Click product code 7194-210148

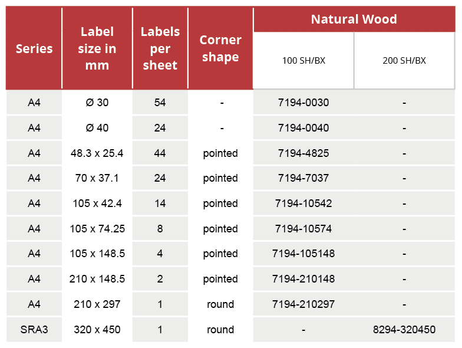pyautogui.click(x=303, y=279)
